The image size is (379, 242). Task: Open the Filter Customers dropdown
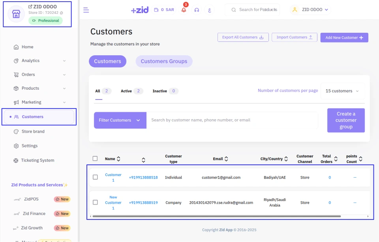click(x=120, y=120)
